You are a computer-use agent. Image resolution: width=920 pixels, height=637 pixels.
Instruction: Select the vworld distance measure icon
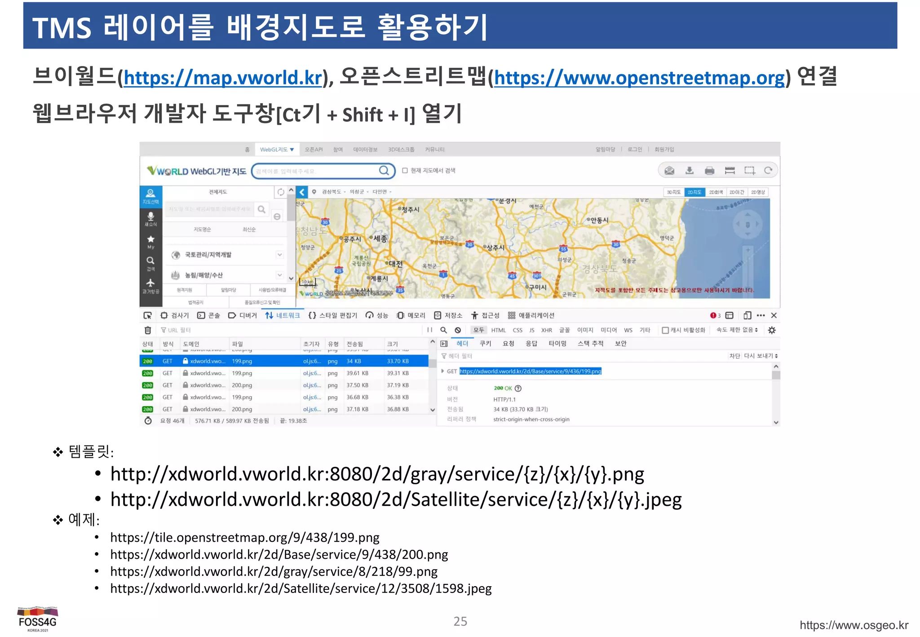pyautogui.click(x=730, y=171)
